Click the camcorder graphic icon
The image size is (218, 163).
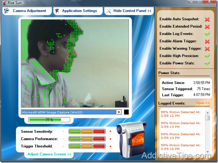pos(131,139)
